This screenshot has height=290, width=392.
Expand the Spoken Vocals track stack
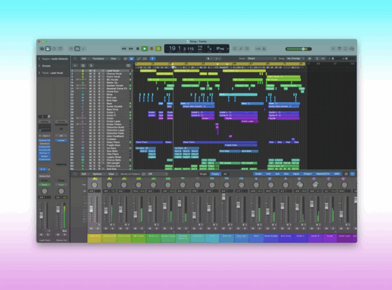77,86
